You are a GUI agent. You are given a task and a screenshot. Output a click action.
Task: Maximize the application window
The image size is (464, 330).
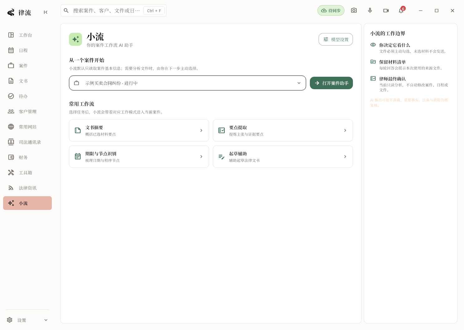coord(437,11)
